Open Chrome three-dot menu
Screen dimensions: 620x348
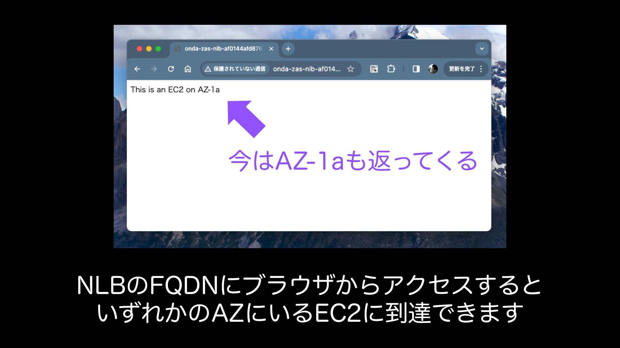tap(481, 69)
